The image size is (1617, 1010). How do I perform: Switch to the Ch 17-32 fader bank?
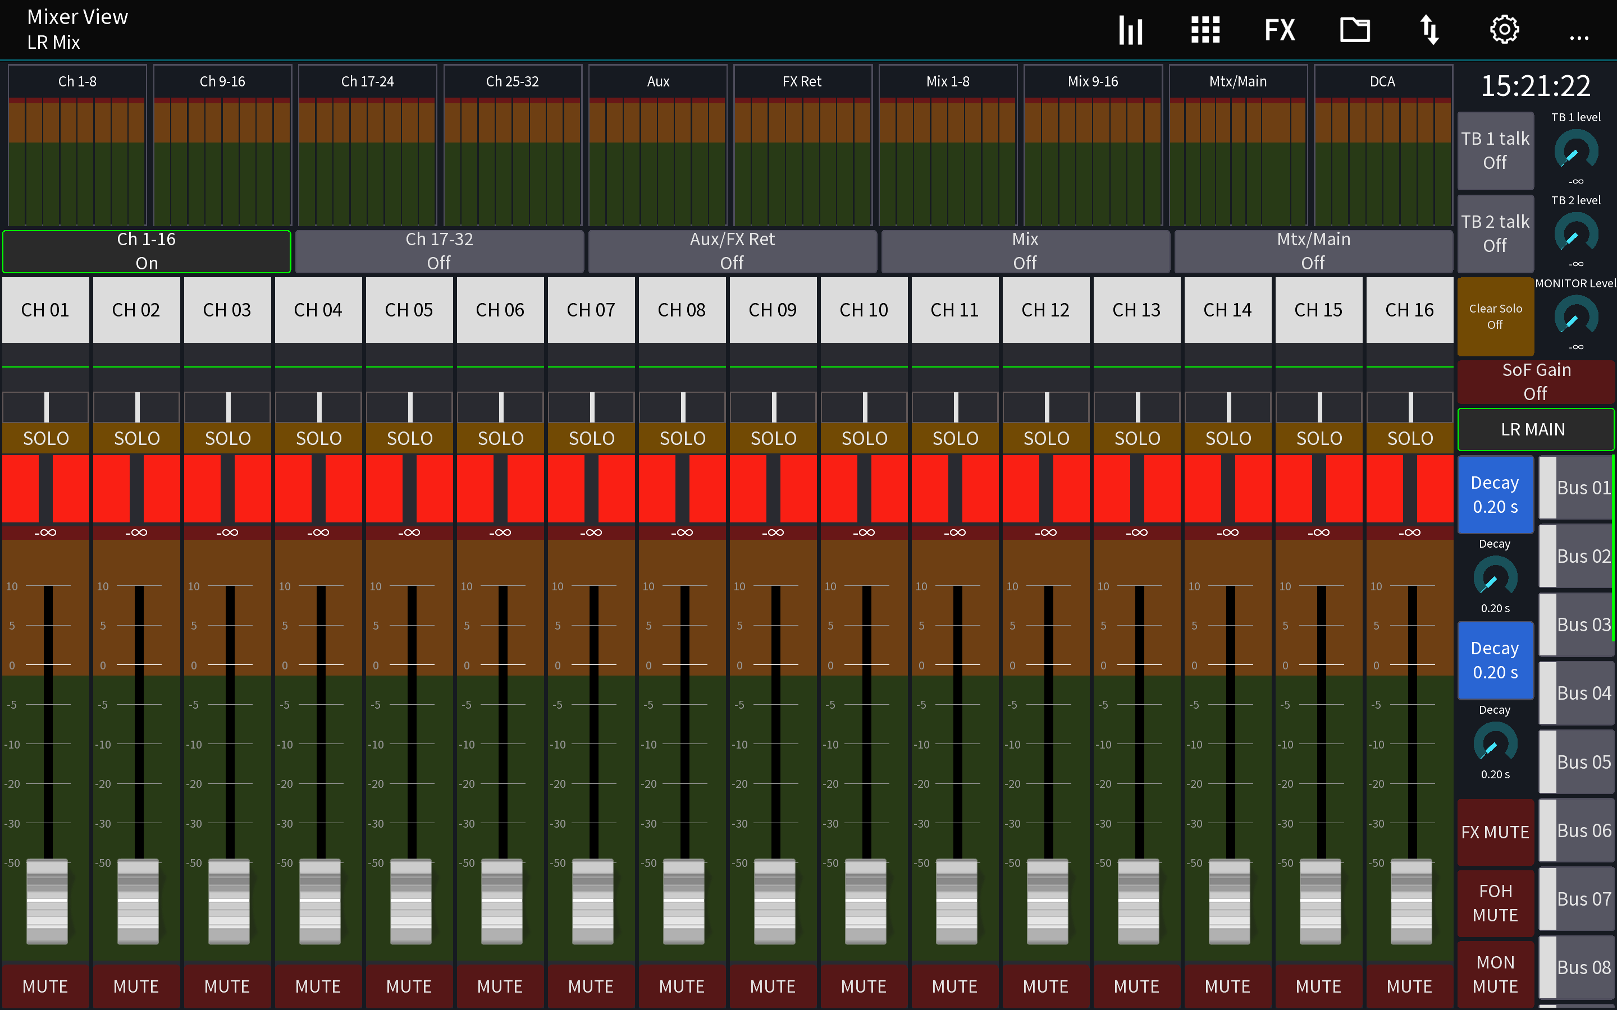click(440, 251)
